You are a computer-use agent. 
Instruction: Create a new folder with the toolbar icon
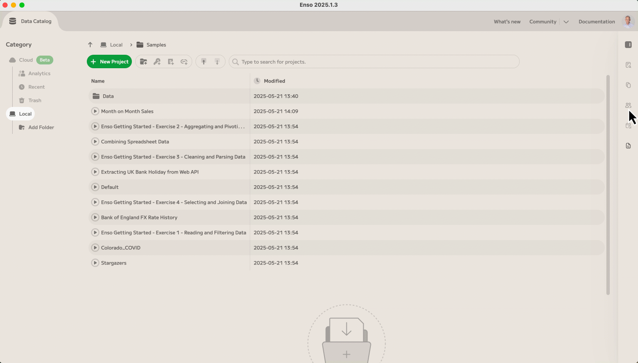(144, 61)
